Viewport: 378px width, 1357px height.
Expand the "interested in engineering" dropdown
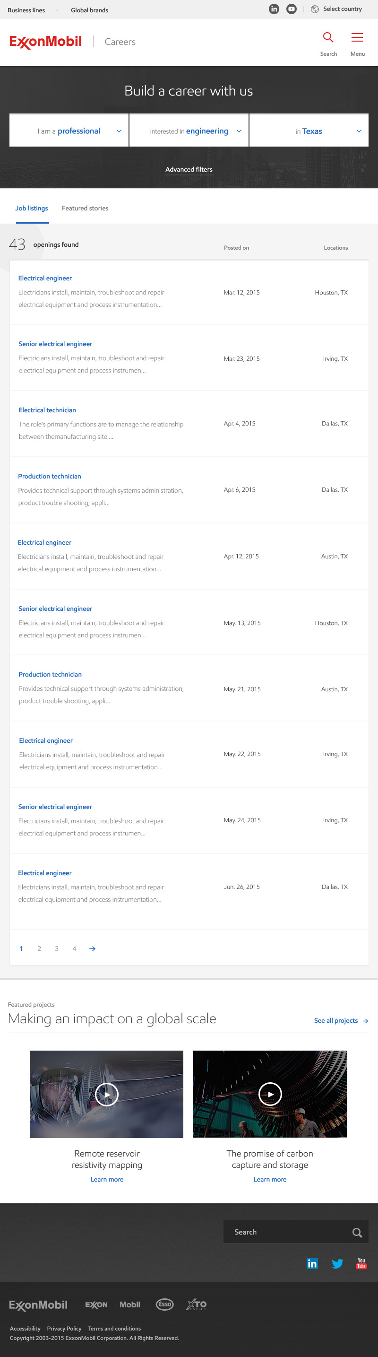[189, 130]
